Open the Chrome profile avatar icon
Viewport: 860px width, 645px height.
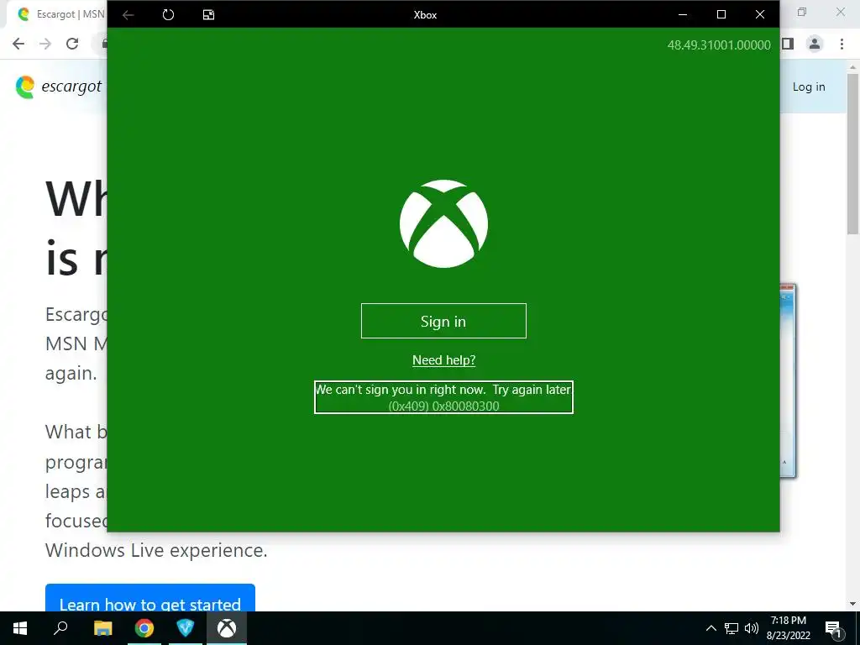(x=815, y=44)
